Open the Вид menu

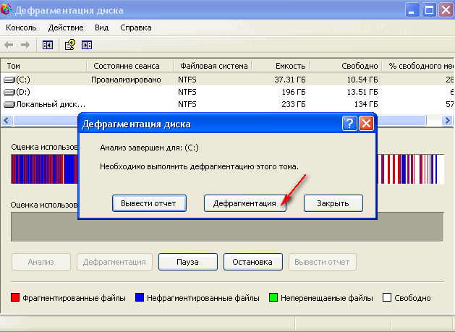point(101,27)
